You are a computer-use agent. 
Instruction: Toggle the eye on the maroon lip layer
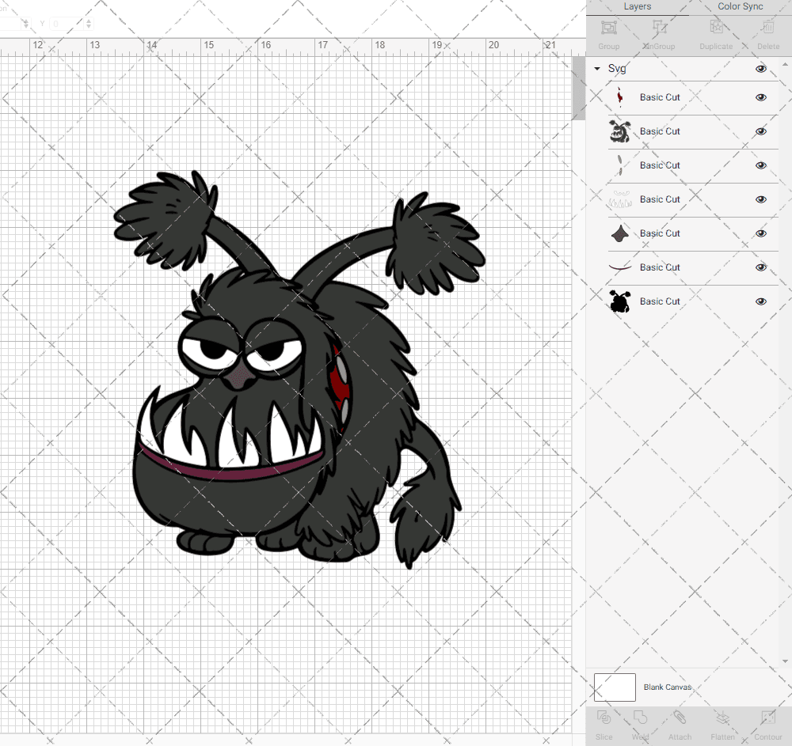click(x=761, y=267)
